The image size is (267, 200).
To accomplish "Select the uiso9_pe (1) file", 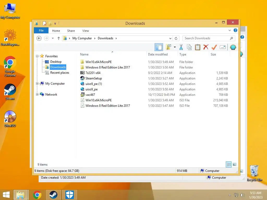I will click(x=94, y=84).
